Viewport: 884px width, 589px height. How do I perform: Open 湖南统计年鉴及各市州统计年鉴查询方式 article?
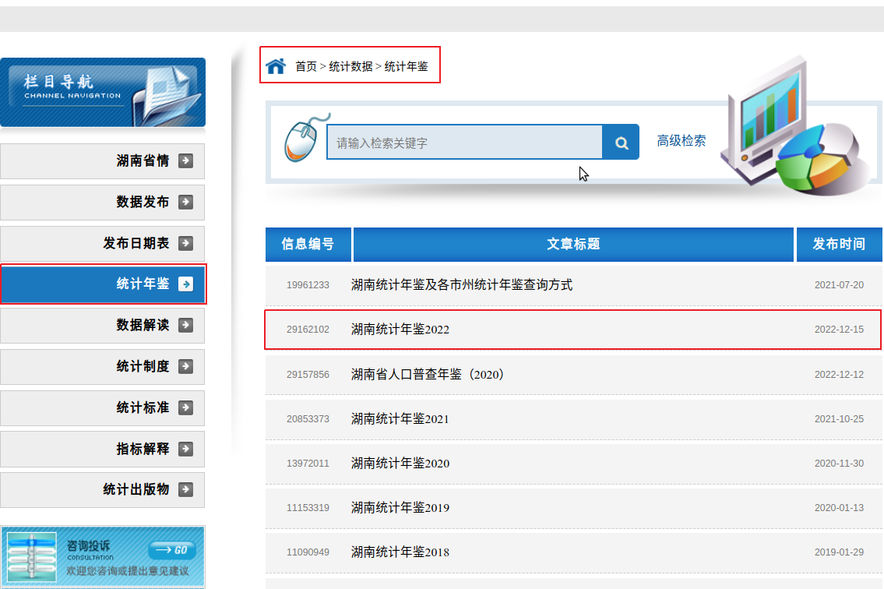click(461, 285)
